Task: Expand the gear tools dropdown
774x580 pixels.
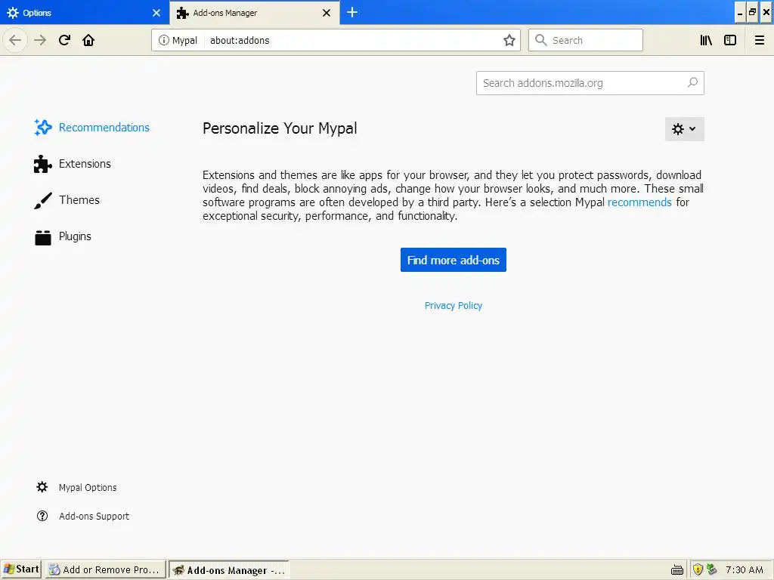Action: 684,128
